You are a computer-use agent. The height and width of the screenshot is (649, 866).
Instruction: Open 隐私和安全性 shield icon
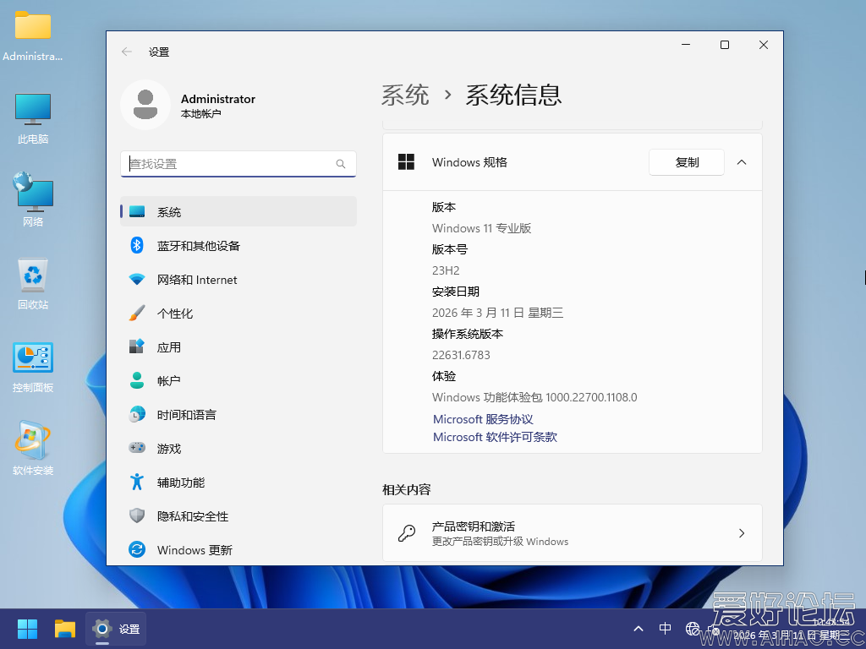click(x=137, y=515)
